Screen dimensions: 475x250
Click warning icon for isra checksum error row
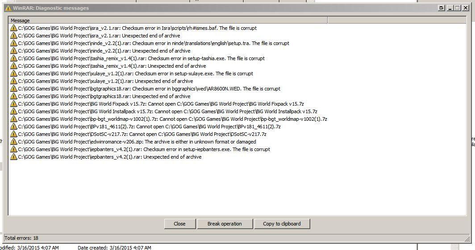click(x=13, y=28)
